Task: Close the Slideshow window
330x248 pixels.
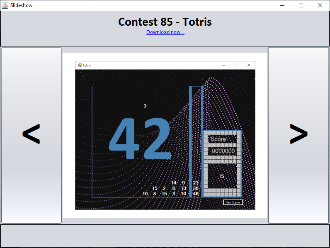Action: [x=320, y=5]
